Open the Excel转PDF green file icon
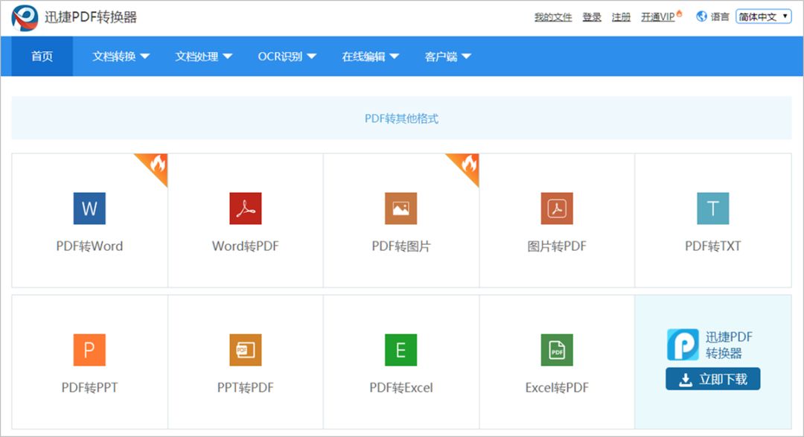Screen dimensions: 804x437 click(557, 350)
